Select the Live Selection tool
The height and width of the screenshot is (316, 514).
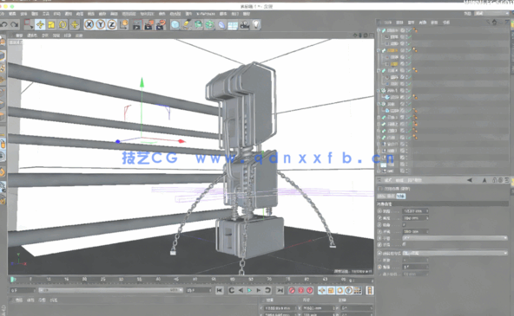coord(29,24)
